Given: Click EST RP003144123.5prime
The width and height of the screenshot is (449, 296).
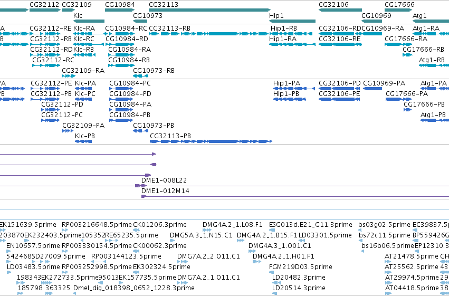Looking at the screenshot, I should (126, 256).
